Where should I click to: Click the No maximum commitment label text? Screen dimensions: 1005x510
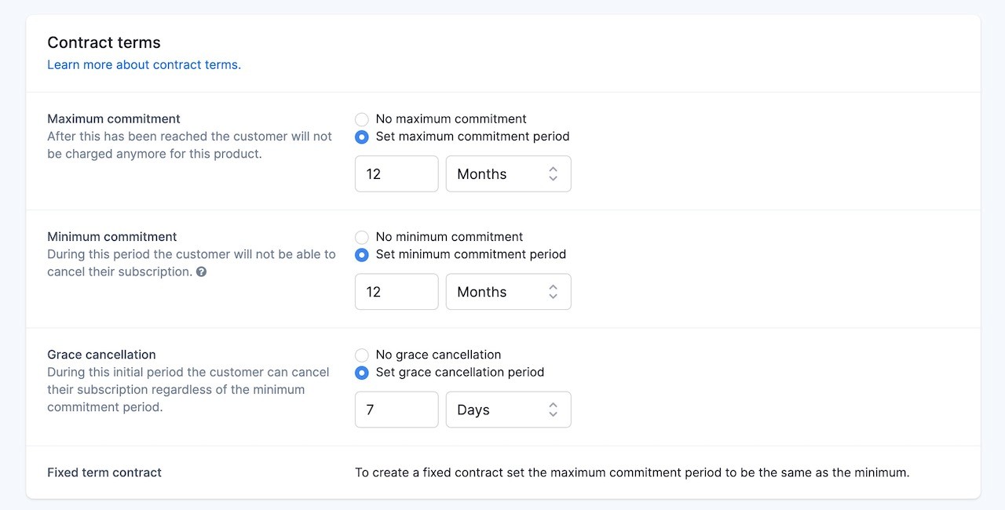click(x=451, y=119)
